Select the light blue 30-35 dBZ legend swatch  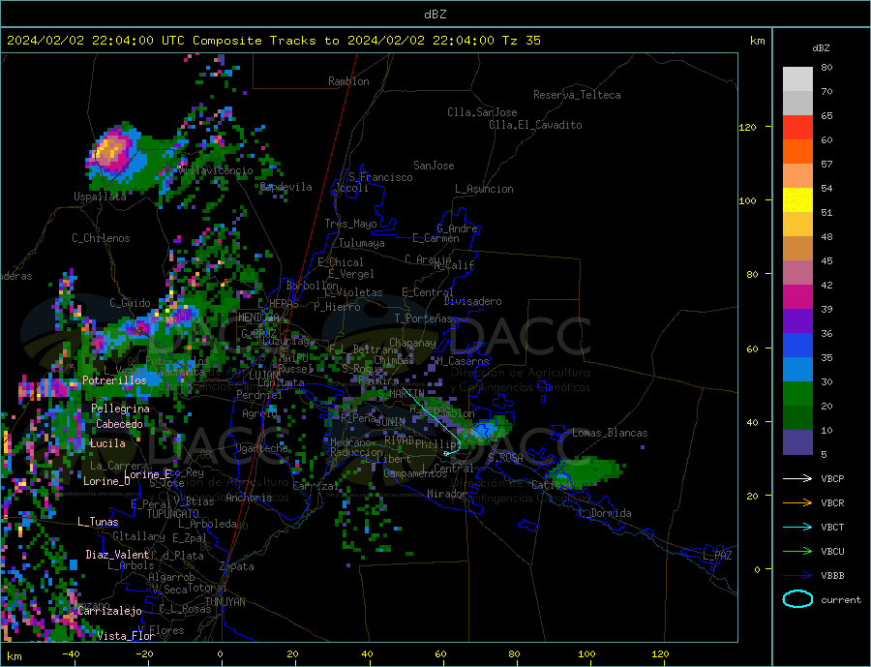(x=797, y=370)
